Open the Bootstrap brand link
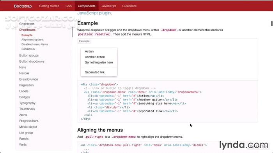 point(23,6)
